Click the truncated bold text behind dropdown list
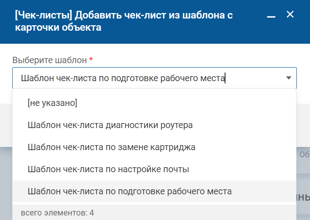This screenshot has height=220, width=310. click(303, 197)
